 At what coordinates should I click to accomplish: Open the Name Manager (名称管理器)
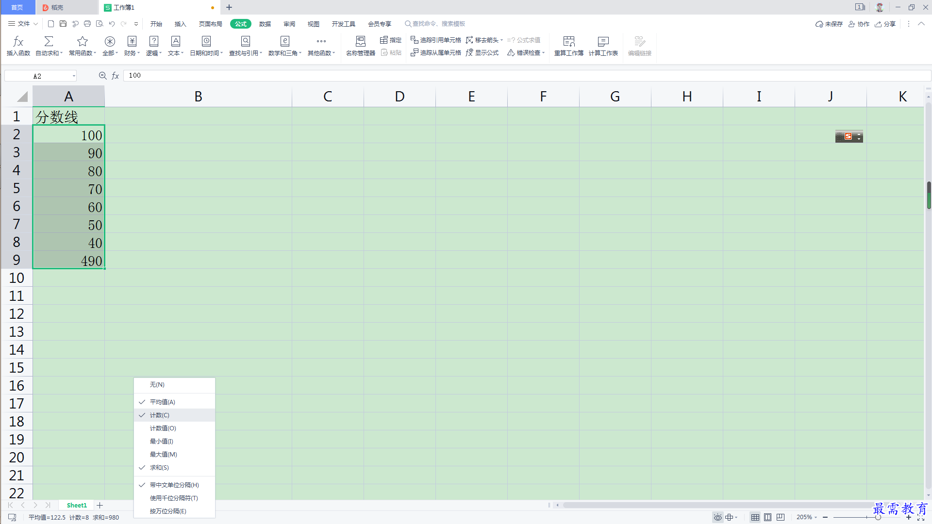(361, 46)
